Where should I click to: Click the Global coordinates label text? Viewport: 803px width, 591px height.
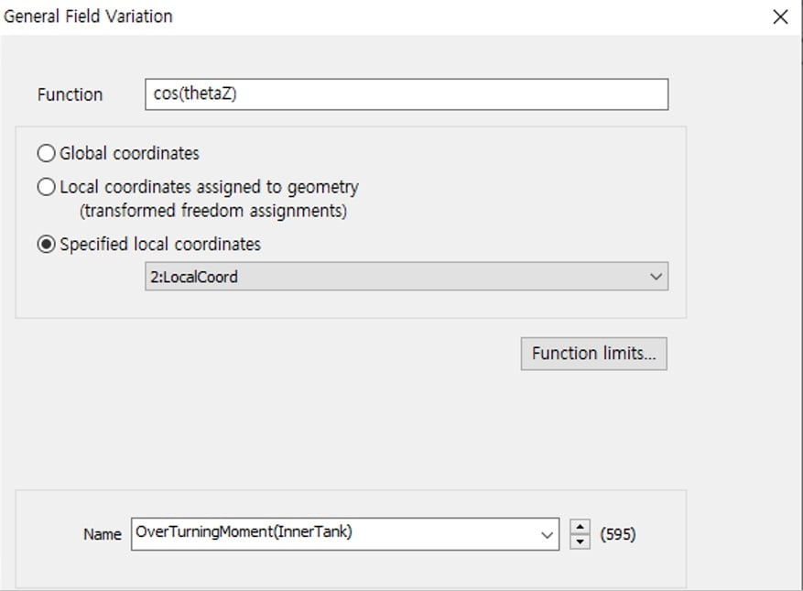129,153
